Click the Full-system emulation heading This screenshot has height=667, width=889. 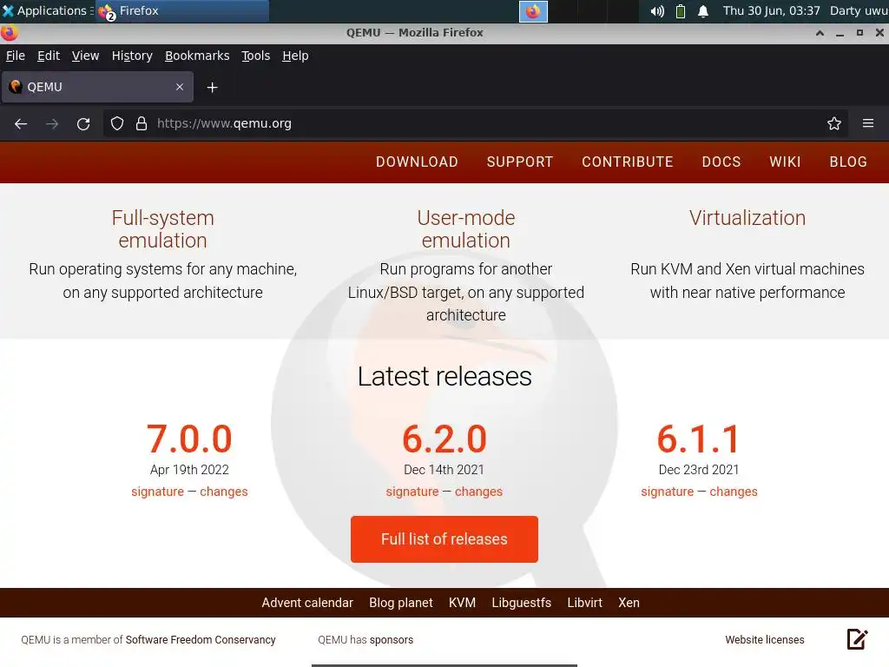tap(162, 229)
